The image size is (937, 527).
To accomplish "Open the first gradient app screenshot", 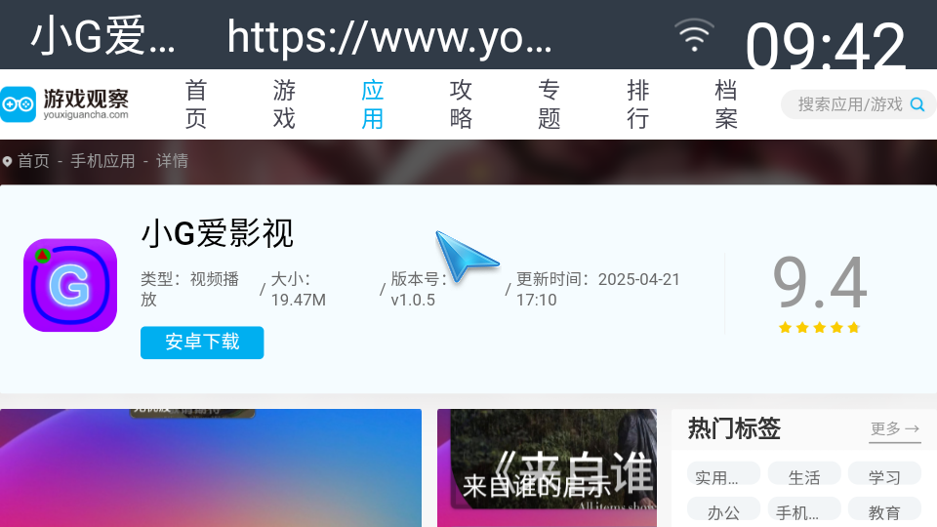I will (211, 467).
